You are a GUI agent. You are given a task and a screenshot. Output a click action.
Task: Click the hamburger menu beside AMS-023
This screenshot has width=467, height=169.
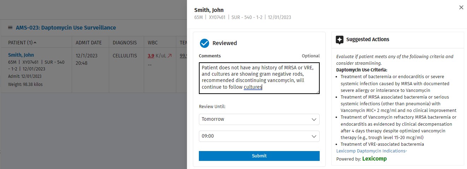pos(10,27)
